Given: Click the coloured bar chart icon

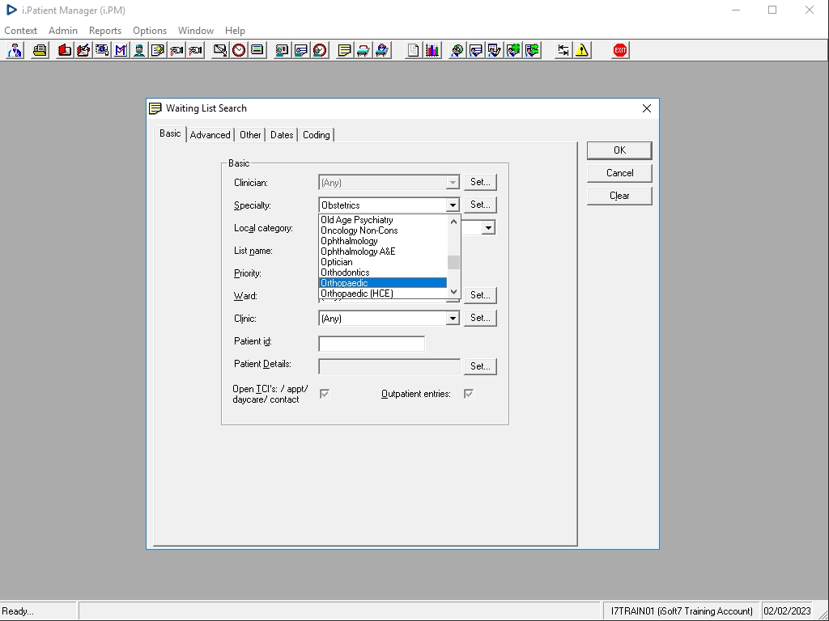Looking at the screenshot, I should tap(432, 50).
